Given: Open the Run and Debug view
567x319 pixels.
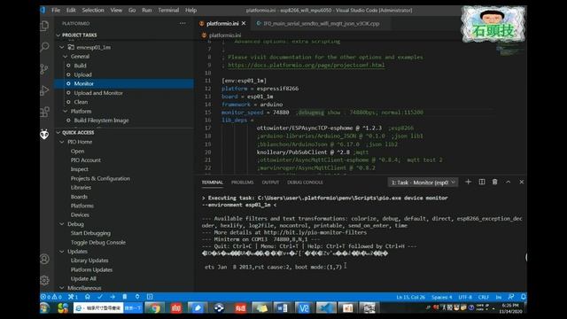Looking at the screenshot, I should pyautogui.click(x=44, y=90).
